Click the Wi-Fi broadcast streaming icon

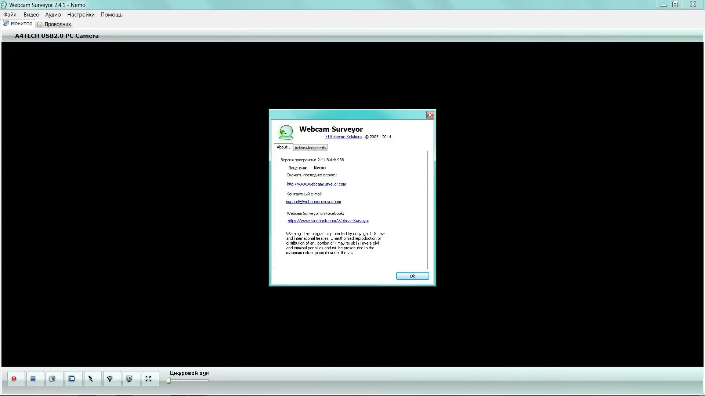110,379
